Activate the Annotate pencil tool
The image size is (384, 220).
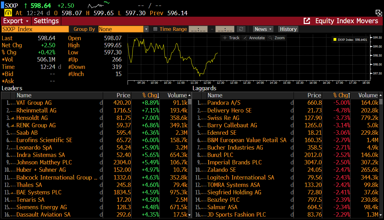(x=254, y=38)
